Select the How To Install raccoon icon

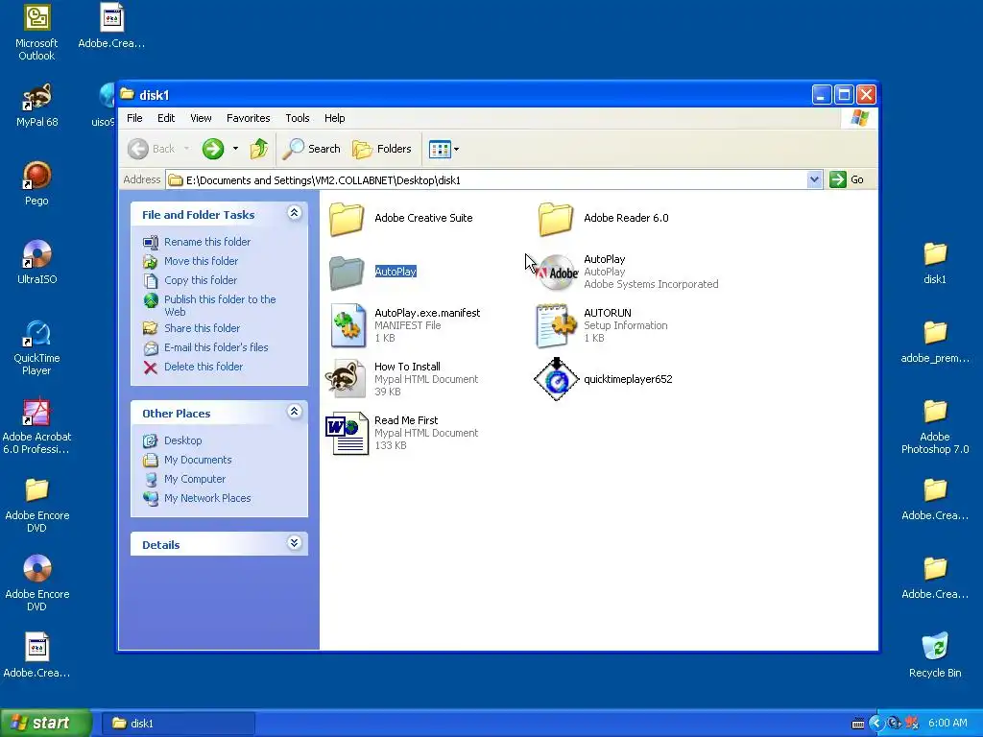pyautogui.click(x=346, y=378)
